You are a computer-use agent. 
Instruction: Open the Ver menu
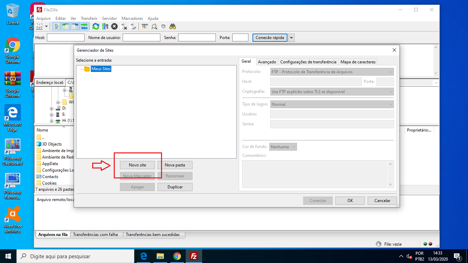click(73, 18)
